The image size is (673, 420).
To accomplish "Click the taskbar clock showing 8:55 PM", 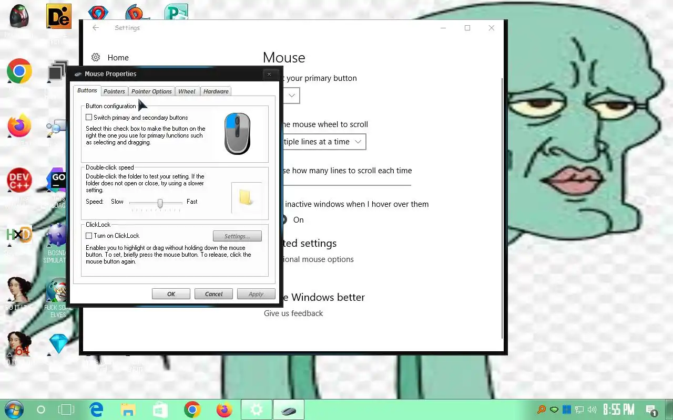I will point(618,409).
